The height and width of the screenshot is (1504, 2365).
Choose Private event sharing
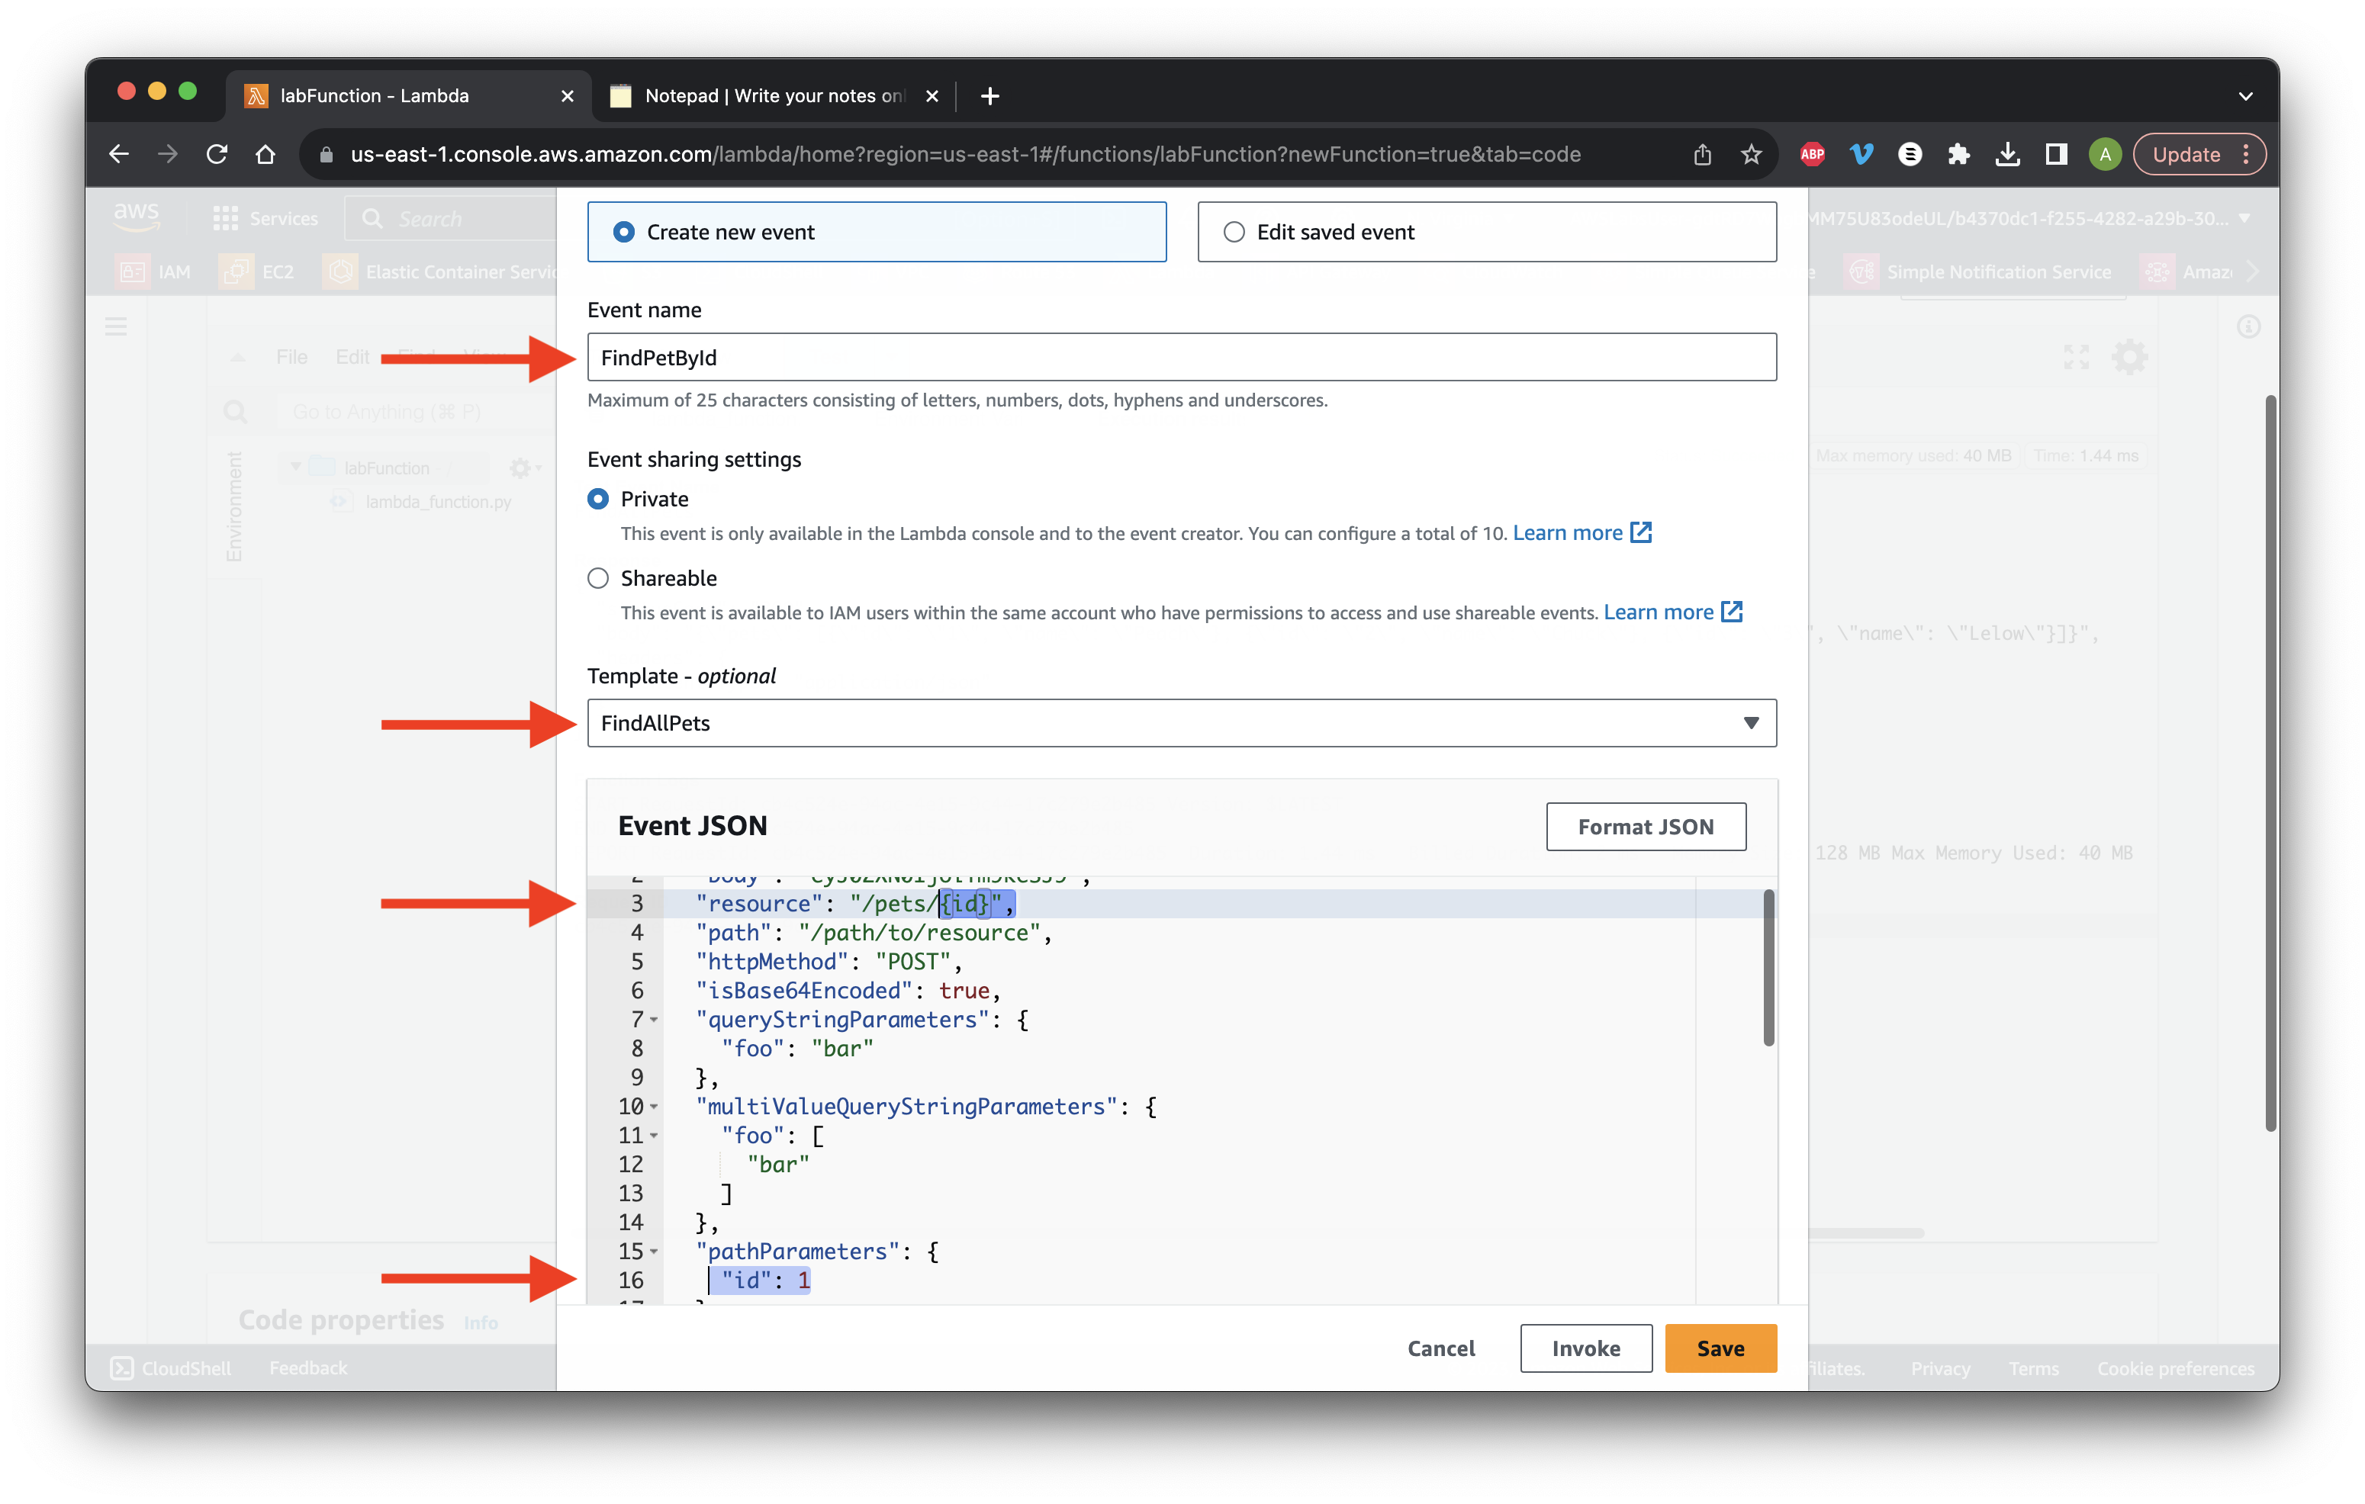(x=598, y=499)
